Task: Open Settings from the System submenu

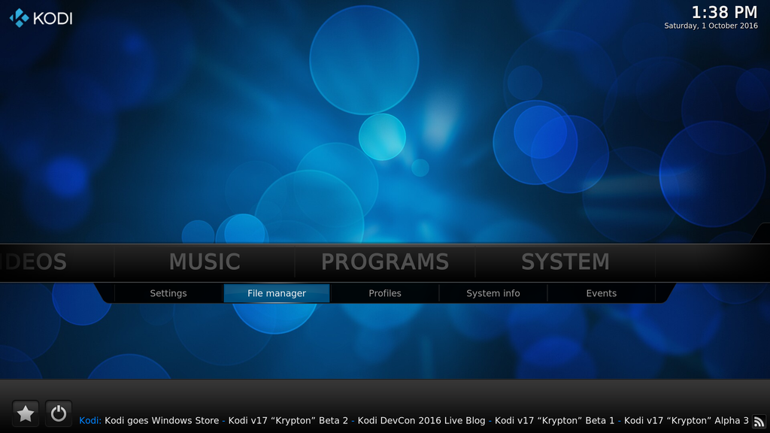Action: 168,293
